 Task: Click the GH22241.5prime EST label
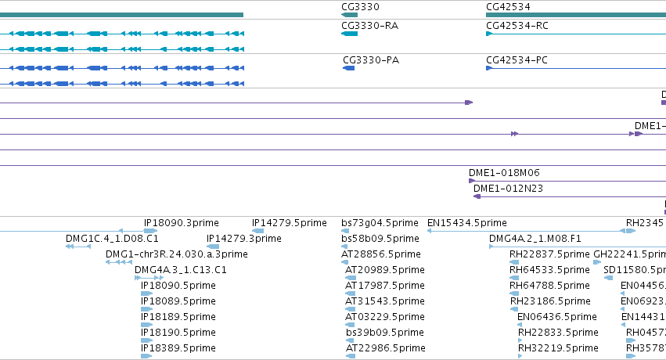[x=629, y=254]
